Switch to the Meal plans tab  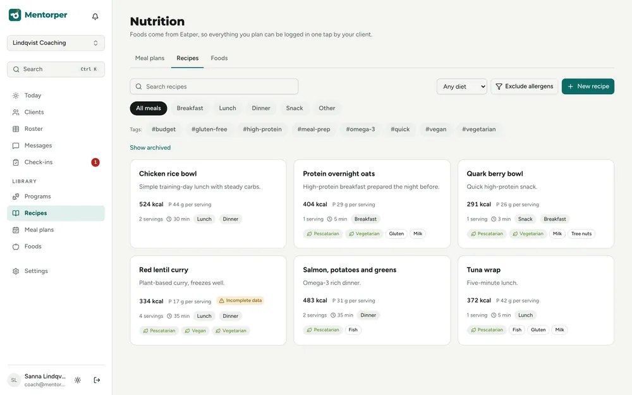click(x=150, y=58)
